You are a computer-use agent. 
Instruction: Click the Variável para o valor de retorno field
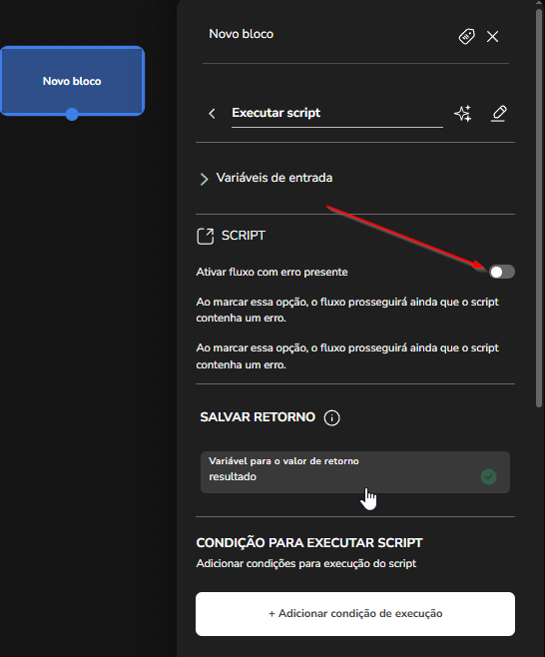(x=355, y=472)
